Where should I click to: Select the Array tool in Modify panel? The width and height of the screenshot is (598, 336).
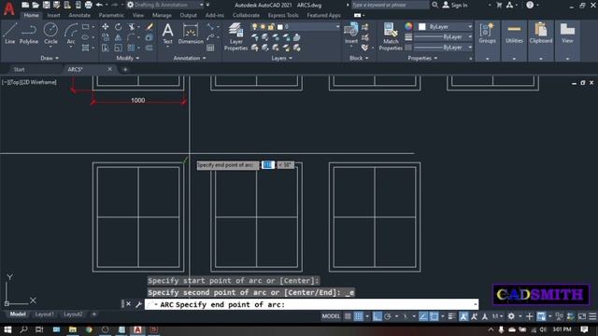[132, 48]
